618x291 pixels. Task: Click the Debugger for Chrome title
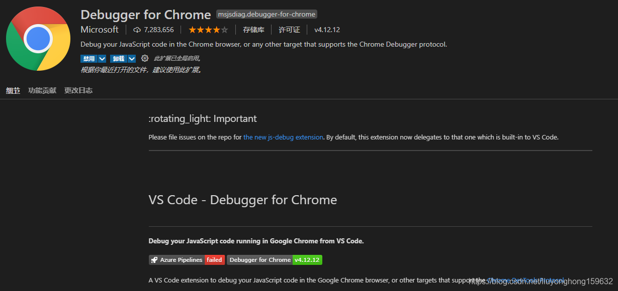pos(146,15)
